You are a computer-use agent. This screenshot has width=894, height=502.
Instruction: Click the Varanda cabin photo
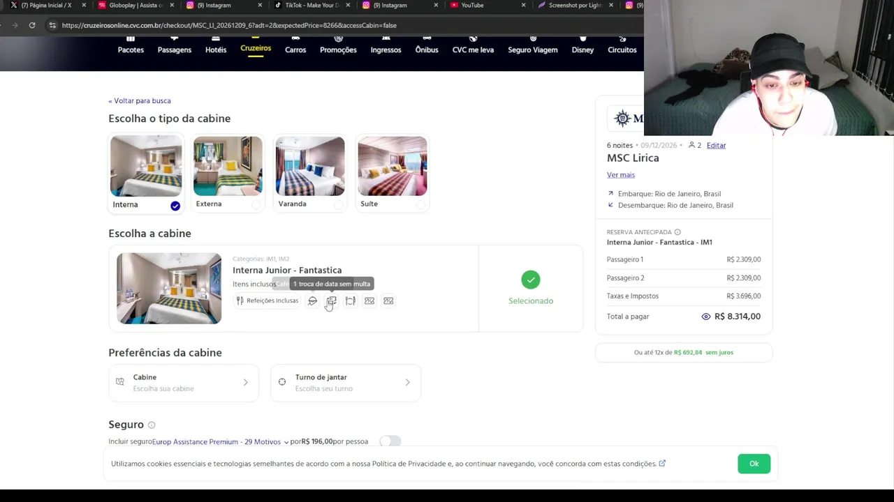click(x=310, y=166)
